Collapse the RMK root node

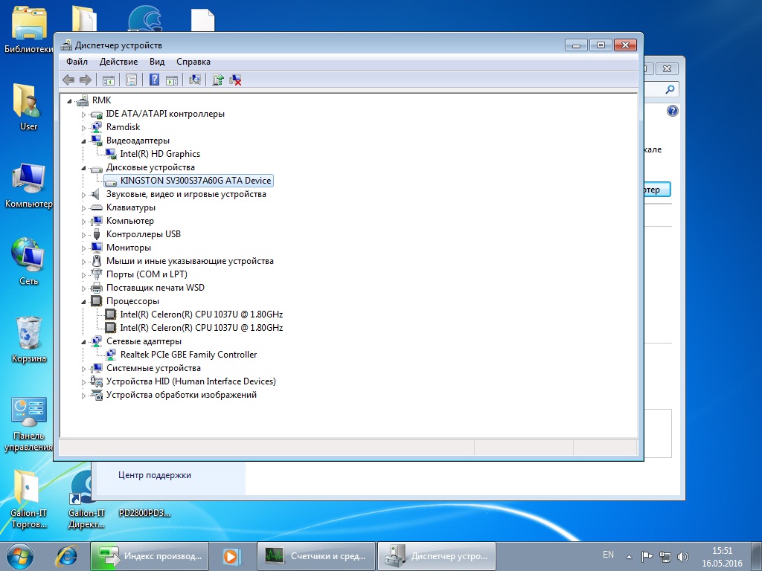pyautogui.click(x=69, y=101)
